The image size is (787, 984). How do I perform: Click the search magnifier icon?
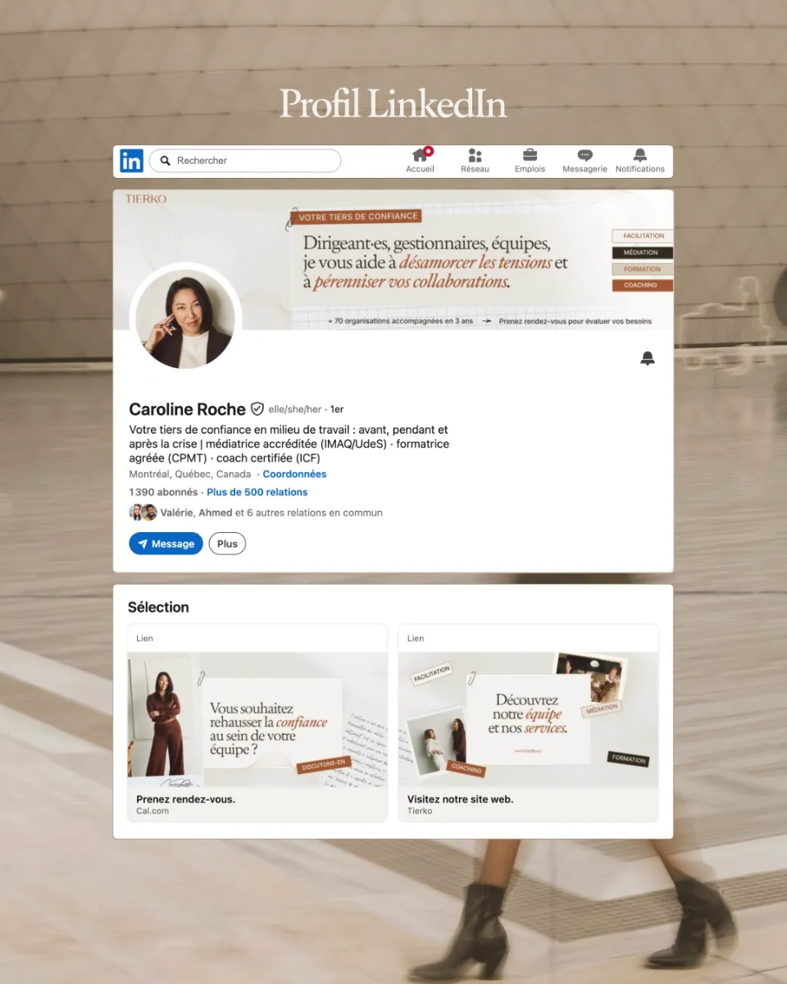point(166,161)
